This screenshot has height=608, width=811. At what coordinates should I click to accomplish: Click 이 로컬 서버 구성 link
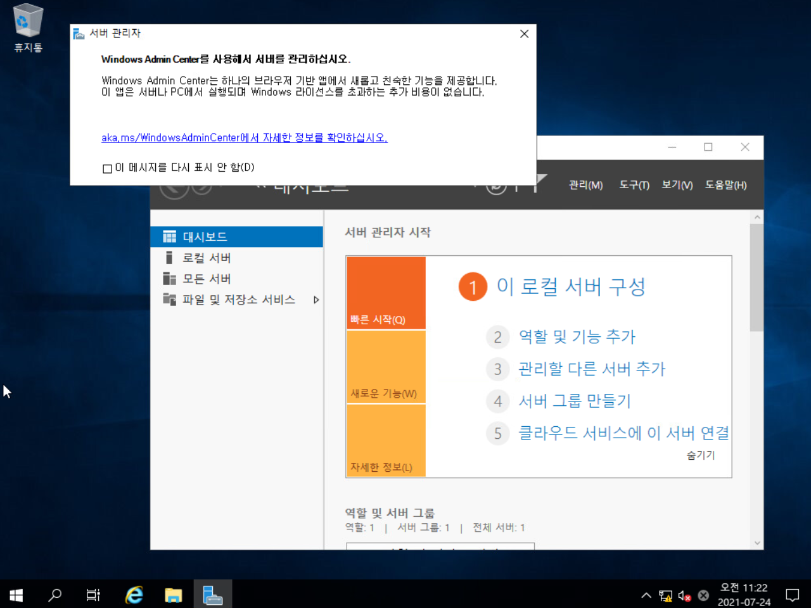click(571, 286)
